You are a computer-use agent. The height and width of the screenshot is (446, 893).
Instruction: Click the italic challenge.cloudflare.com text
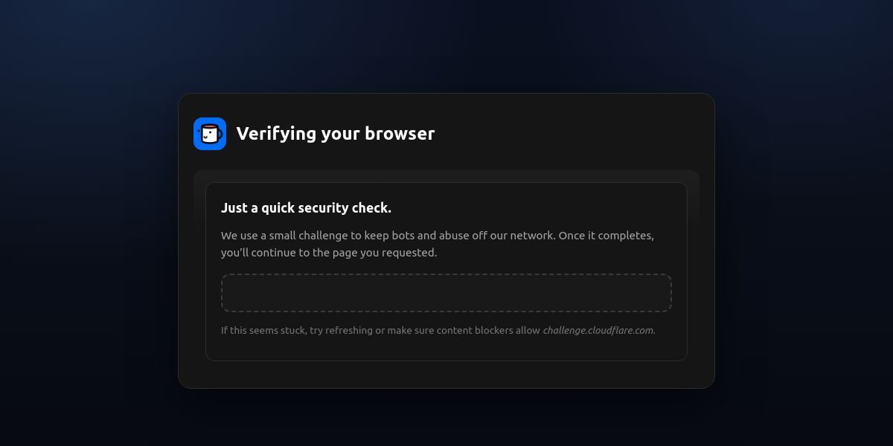tap(599, 330)
